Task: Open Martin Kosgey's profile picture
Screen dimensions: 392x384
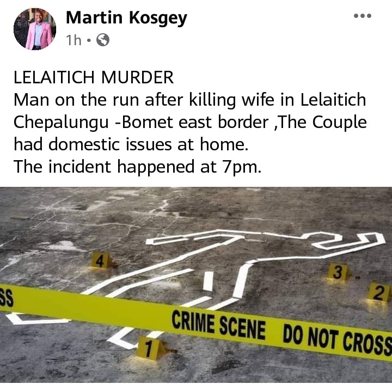Action: [35, 29]
